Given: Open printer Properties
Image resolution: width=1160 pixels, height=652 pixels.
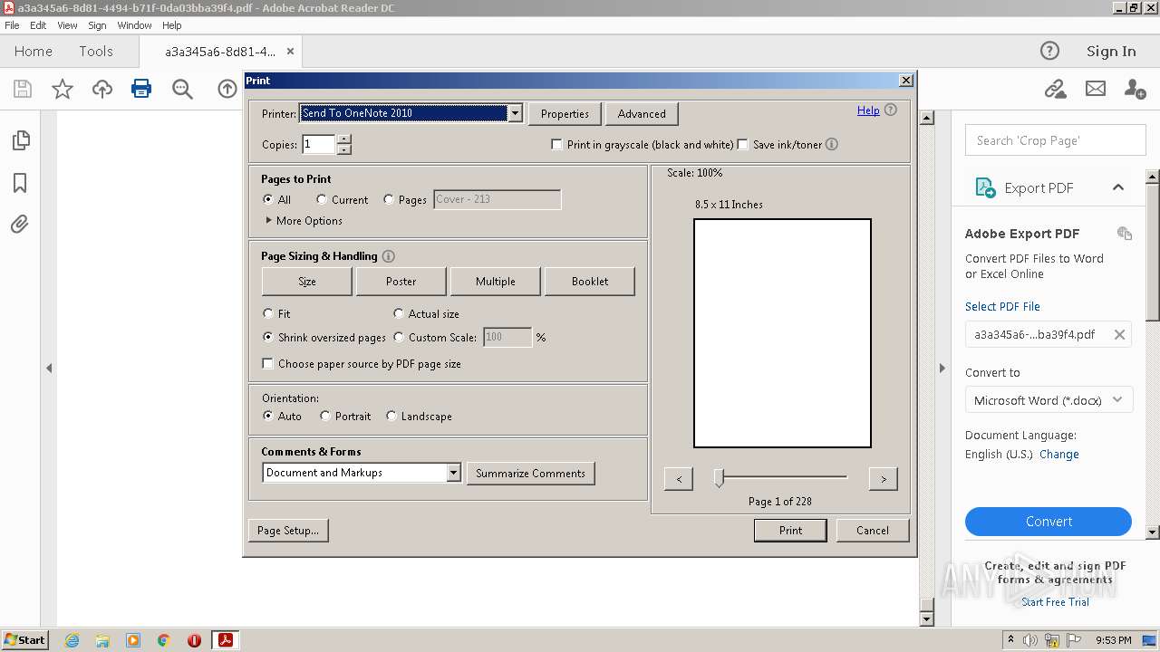Looking at the screenshot, I should (x=565, y=113).
